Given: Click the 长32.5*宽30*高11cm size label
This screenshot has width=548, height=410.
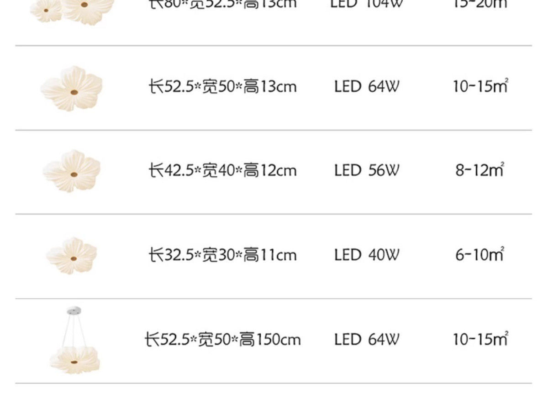Looking at the screenshot, I should pyautogui.click(x=222, y=255).
